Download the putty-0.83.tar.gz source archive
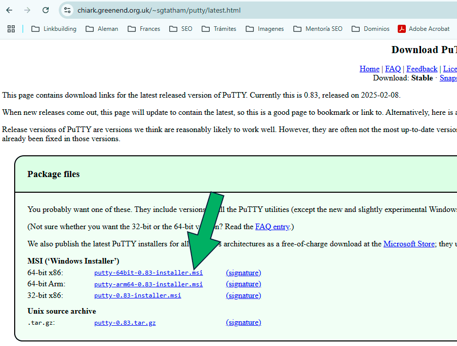The height and width of the screenshot is (346, 457). pos(125,322)
